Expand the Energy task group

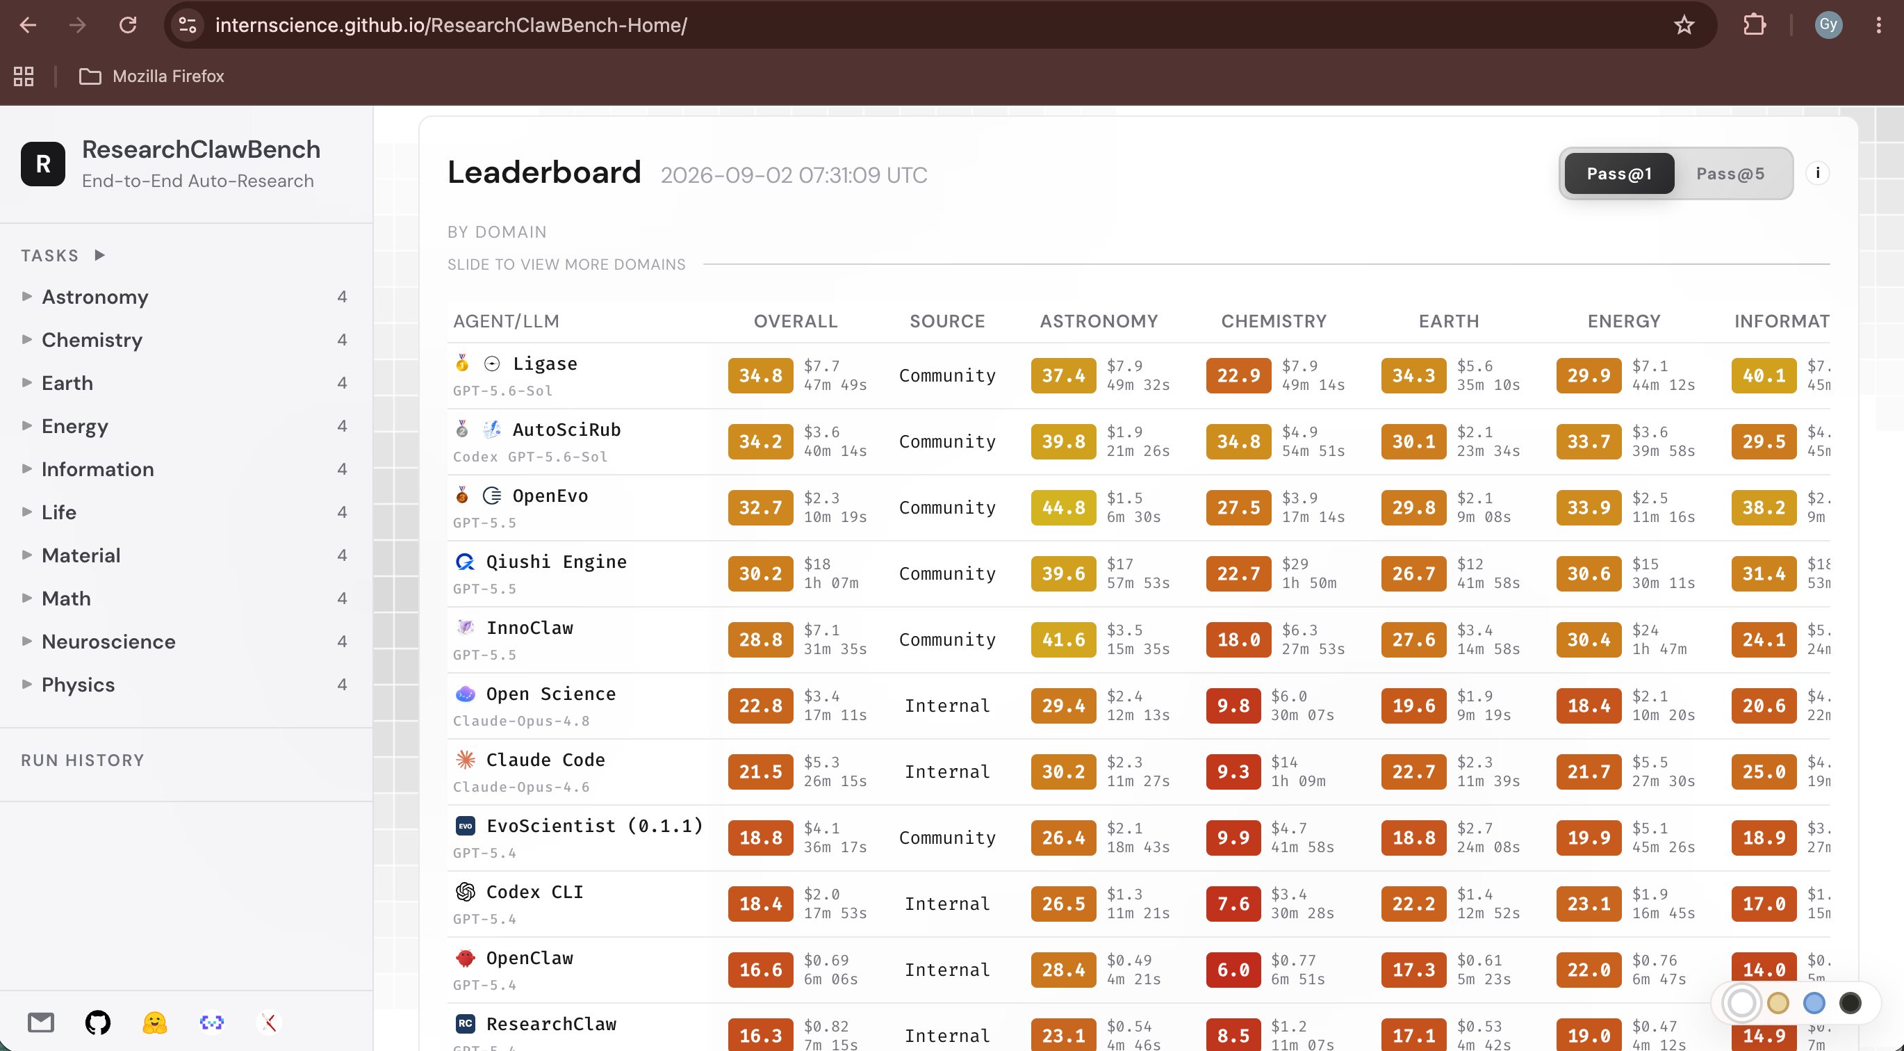(x=185, y=425)
